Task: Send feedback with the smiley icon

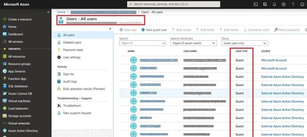Action: 302,4
